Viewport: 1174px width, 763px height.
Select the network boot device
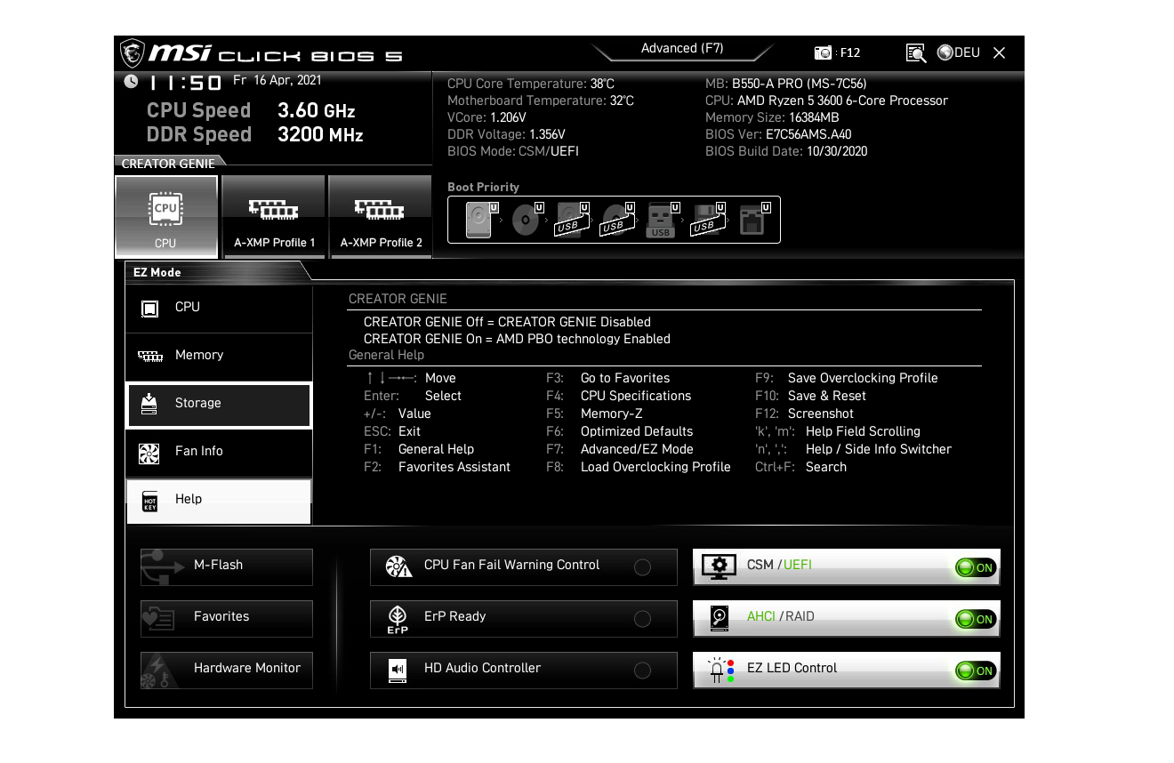(x=754, y=219)
